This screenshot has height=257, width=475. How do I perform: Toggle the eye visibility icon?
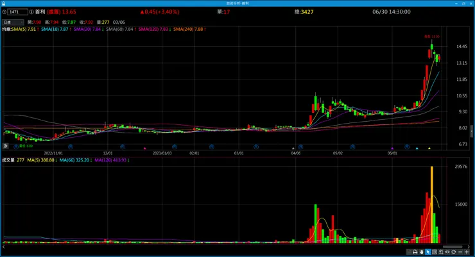(447, 252)
